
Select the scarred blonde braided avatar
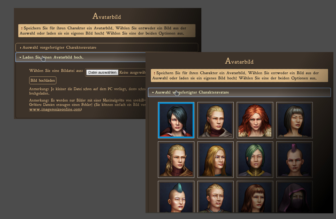pos(216,197)
